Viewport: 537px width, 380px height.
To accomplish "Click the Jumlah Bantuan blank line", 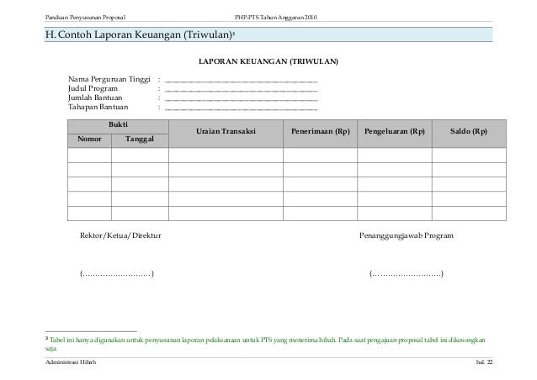I will [241, 100].
